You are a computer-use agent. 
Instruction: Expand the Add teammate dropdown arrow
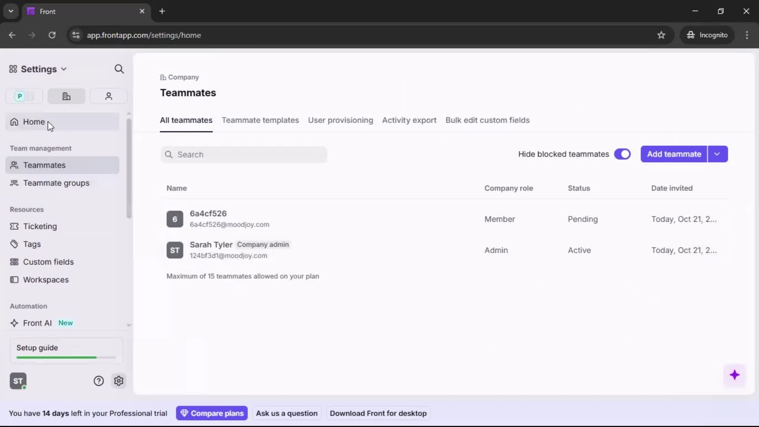(717, 154)
